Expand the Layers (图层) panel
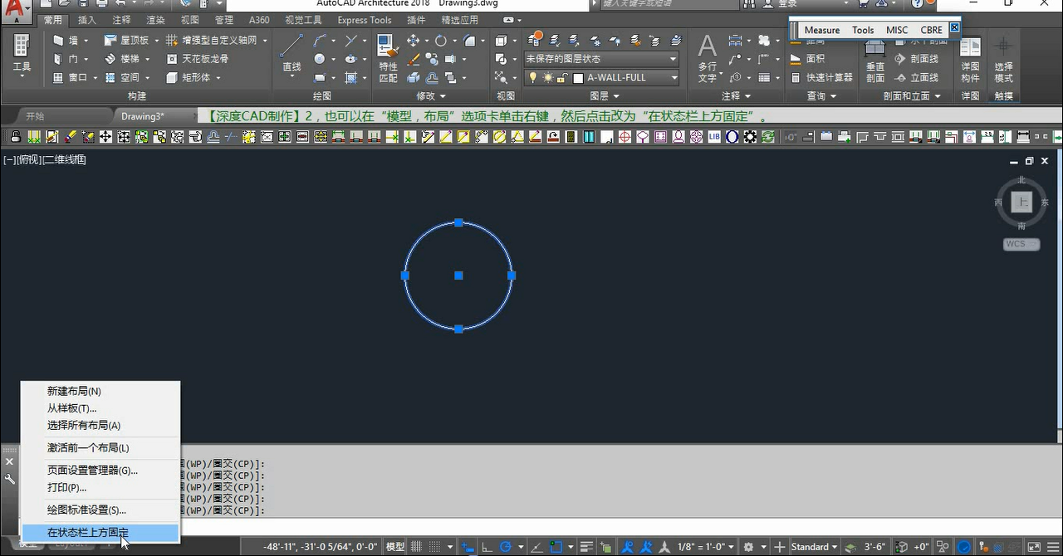Screen dimensions: 1063x556 tap(604, 96)
